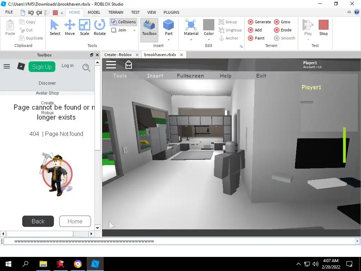Switch to the TEST ribbon tab

click(x=135, y=12)
